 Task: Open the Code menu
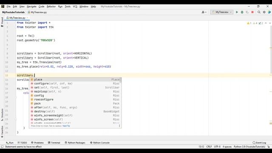tap(41, 6)
